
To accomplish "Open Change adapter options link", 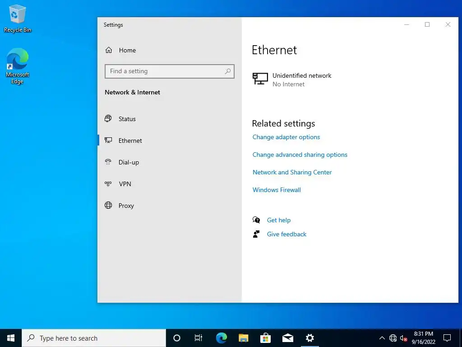I will 286,137.
